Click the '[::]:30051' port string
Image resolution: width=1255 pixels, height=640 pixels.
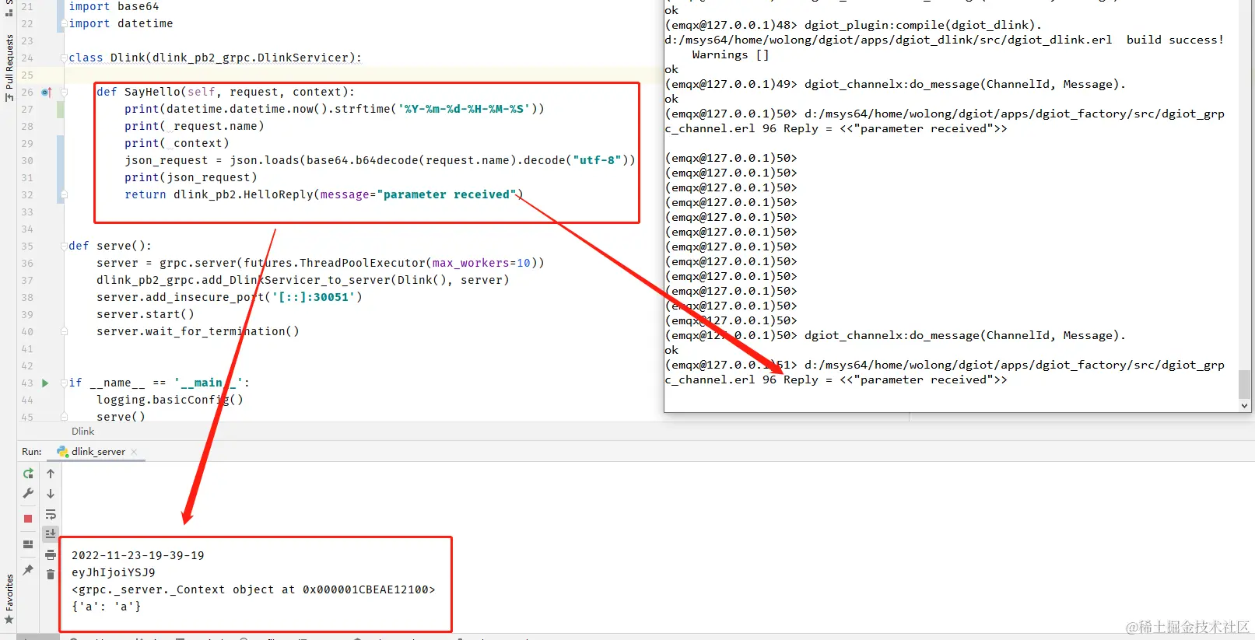(x=314, y=297)
